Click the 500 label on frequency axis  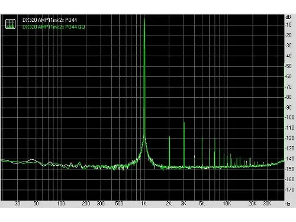pos(119,204)
